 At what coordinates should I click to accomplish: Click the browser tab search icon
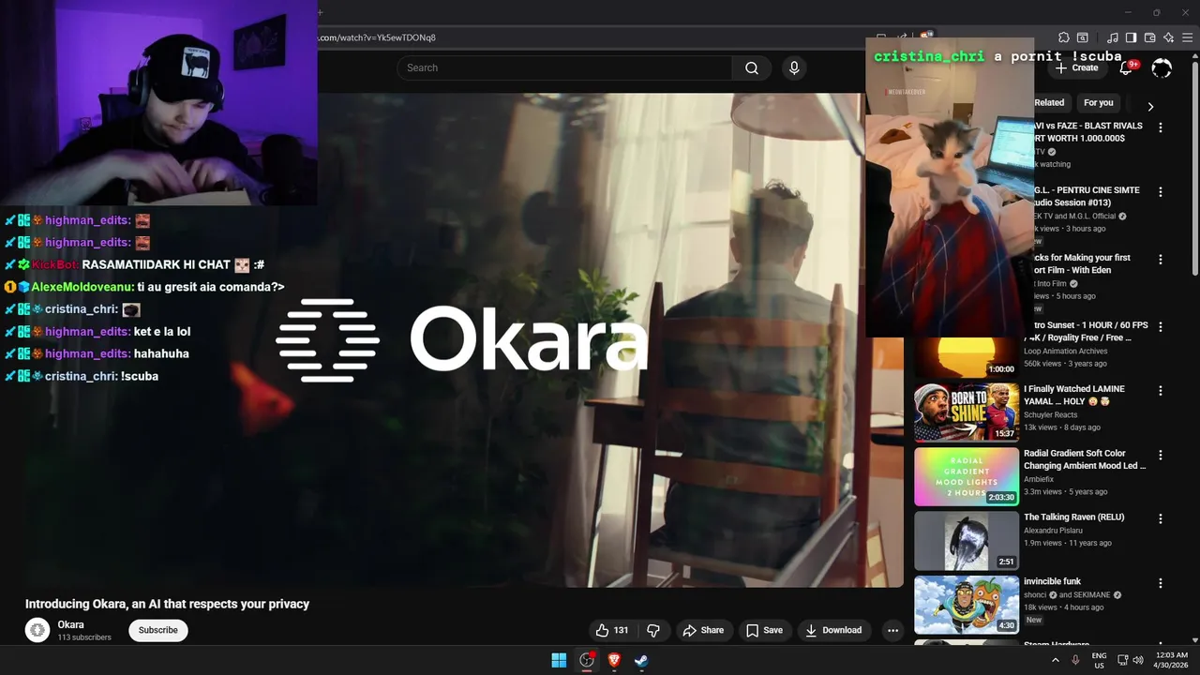point(1082,37)
